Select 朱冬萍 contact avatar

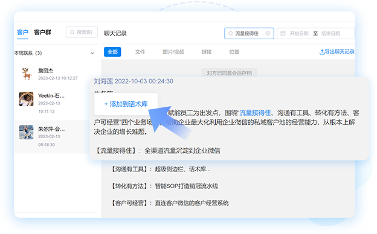(x=26, y=132)
